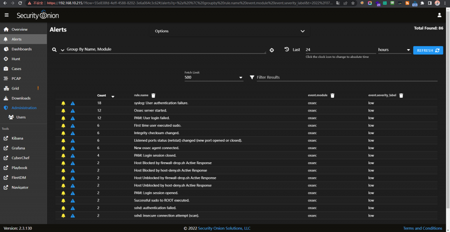Click the REFRESH button
The image size is (450, 232).
428,50
